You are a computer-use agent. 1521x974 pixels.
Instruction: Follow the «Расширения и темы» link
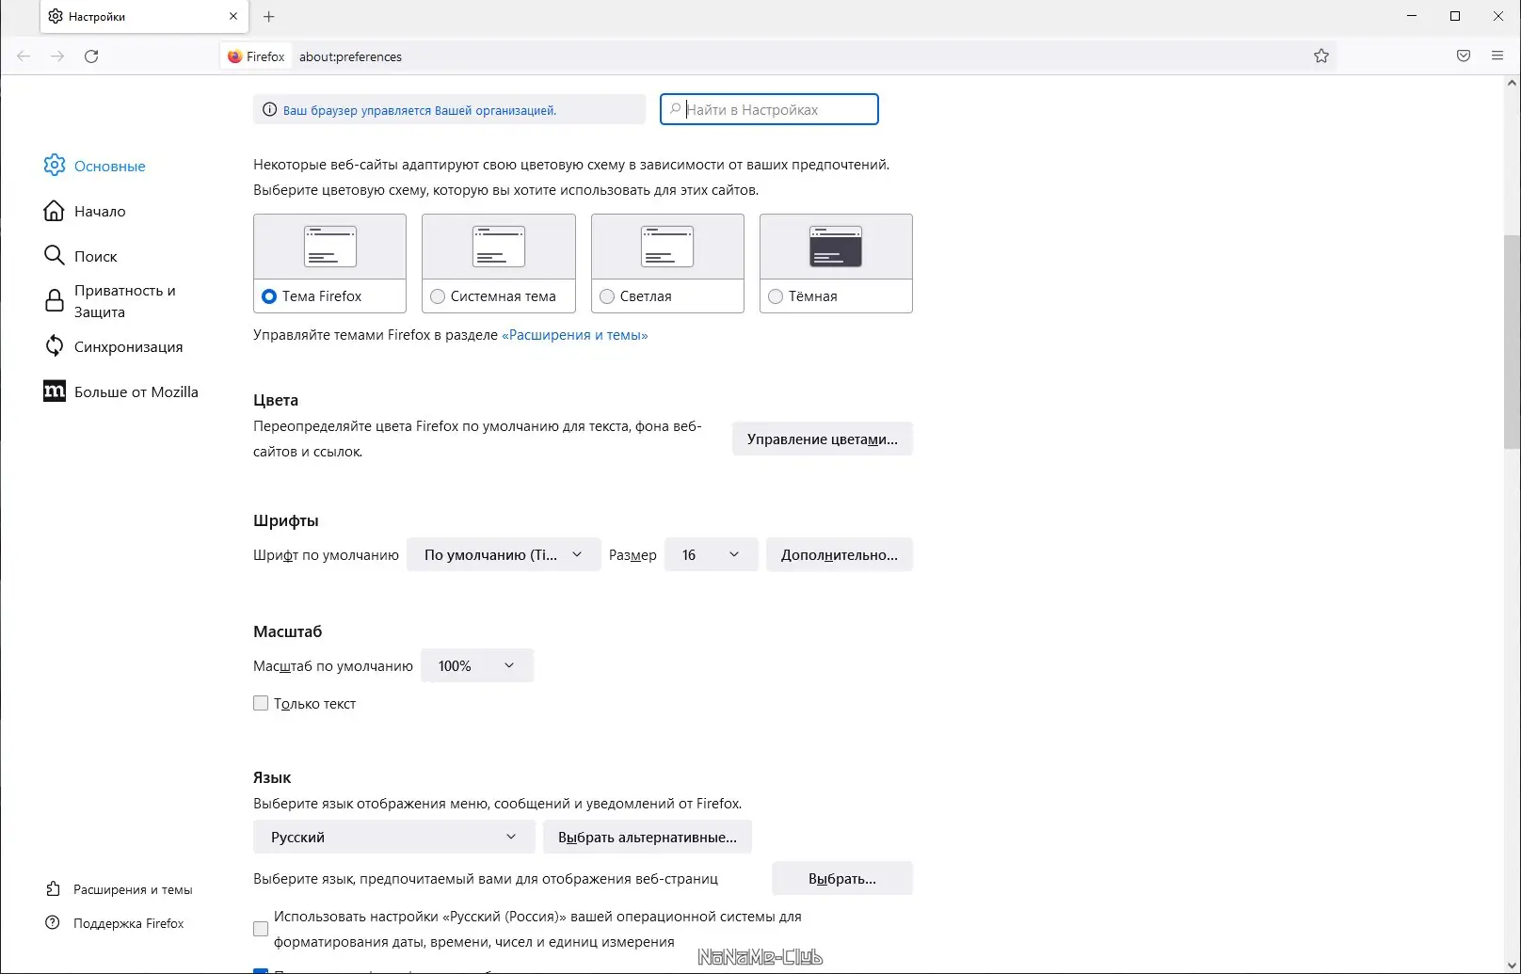click(575, 335)
